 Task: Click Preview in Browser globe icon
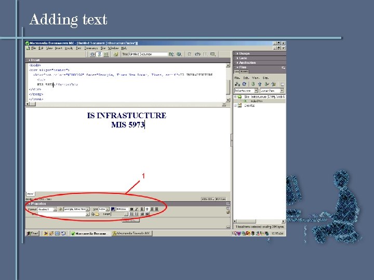179,54
